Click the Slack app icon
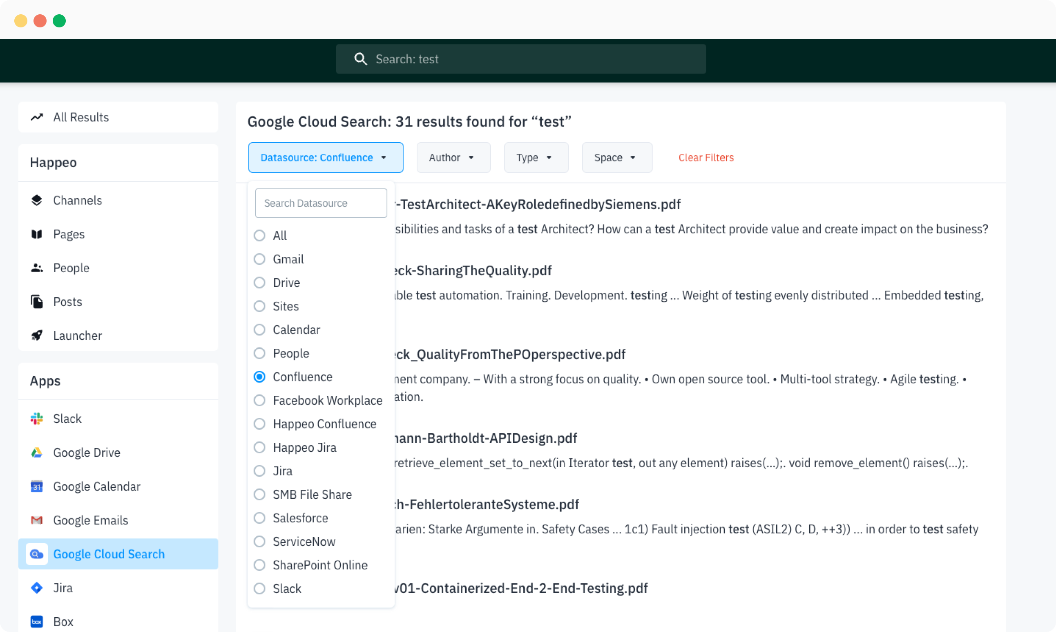This screenshot has width=1056, height=632. (37, 419)
